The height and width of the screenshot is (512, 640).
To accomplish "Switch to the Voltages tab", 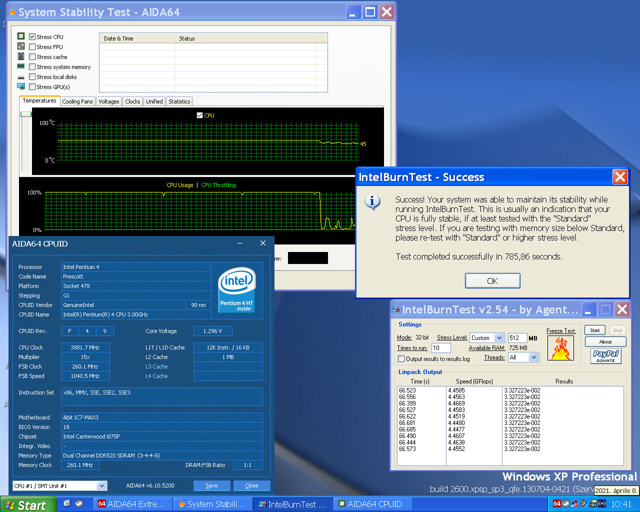I will [108, 101].
